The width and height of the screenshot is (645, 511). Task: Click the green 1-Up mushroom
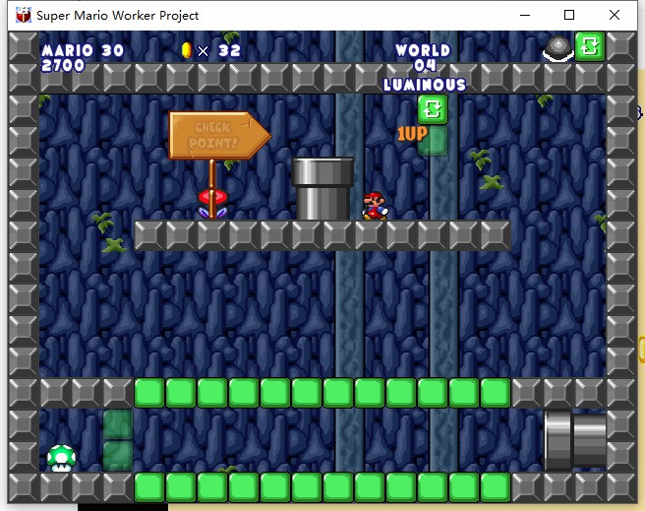[61, 458]
